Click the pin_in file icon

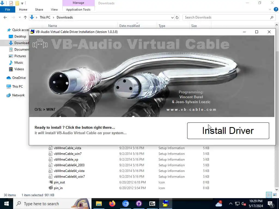tap(51, 188)
